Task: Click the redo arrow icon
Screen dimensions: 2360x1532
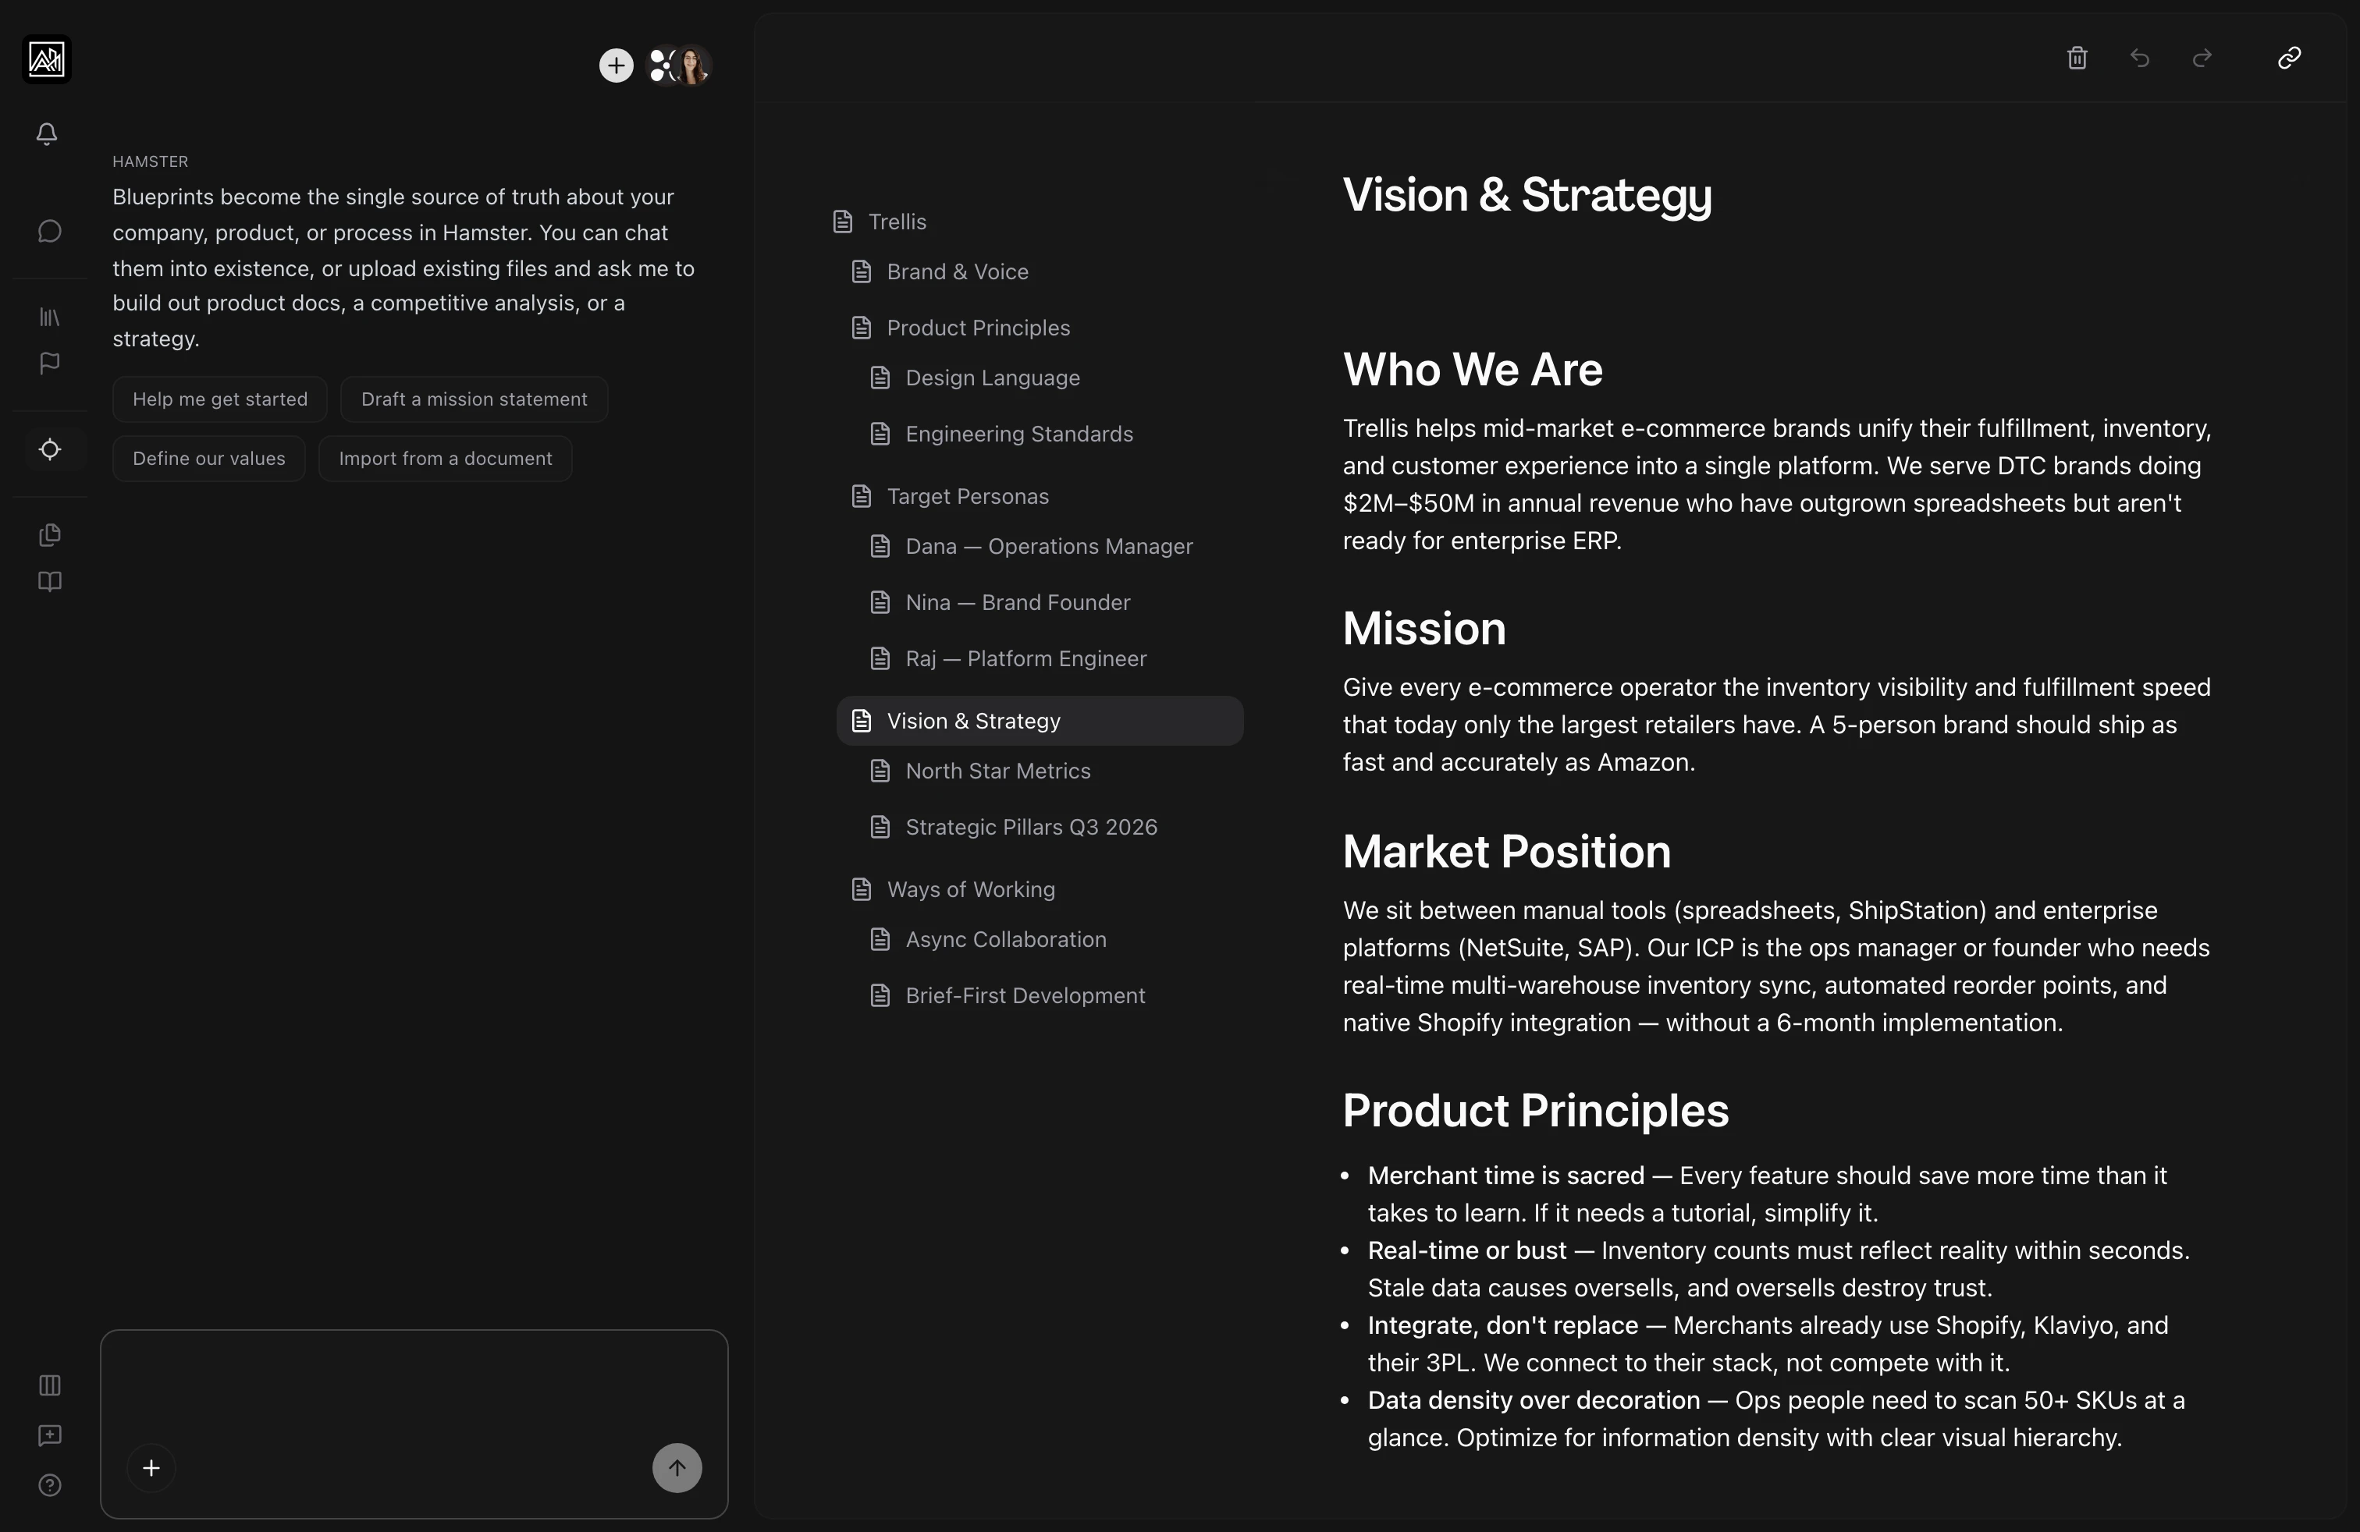Action: 2202,58
